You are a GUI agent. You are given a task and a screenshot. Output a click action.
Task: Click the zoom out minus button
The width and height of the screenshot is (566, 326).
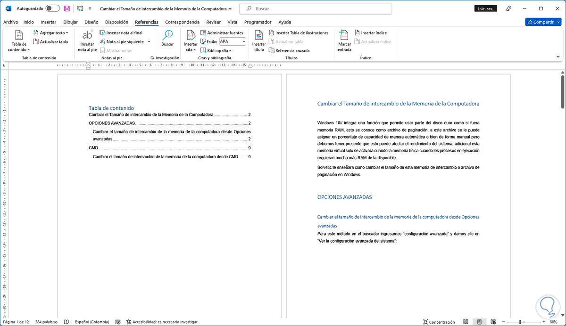503,322
